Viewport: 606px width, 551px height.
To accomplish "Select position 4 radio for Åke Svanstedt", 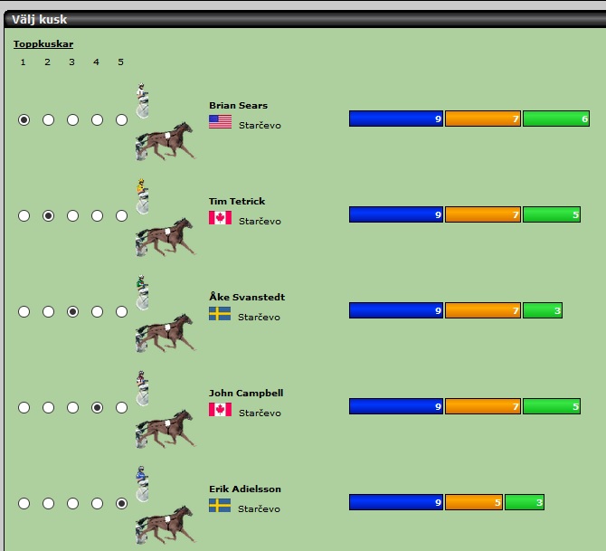I will (x=97, y=311).
